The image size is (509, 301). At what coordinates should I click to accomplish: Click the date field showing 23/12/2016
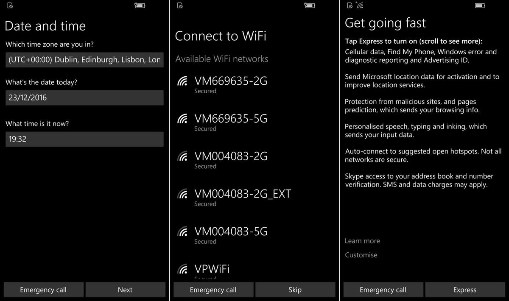[84, 98]
